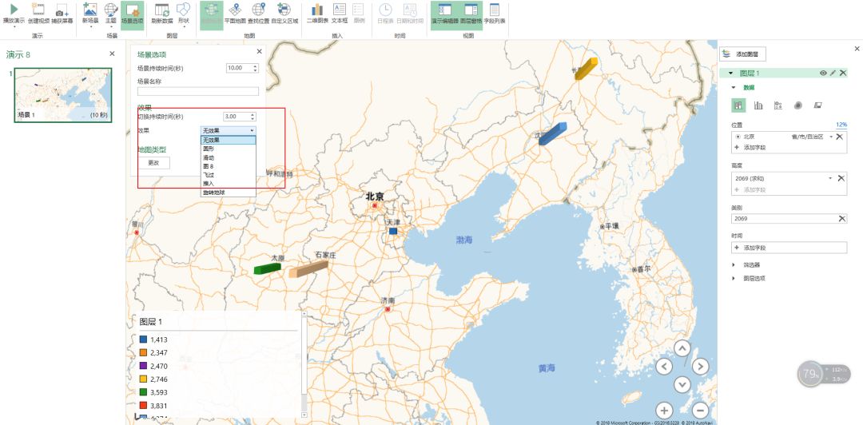The image size is (863, 425).
Task: Click scene duration field showing 10.00
Action: 239,68
